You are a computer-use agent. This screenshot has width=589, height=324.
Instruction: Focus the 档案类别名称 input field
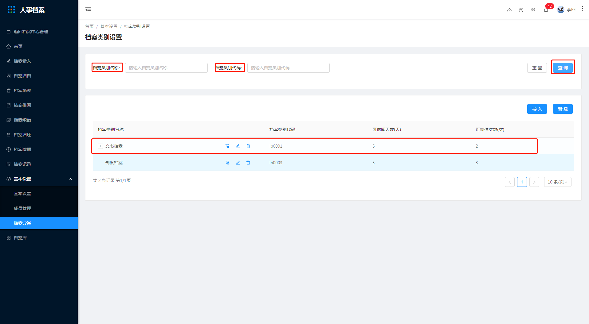coord(166,68)
